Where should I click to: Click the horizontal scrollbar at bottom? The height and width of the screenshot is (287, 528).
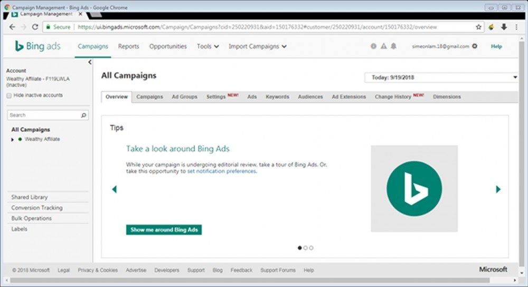(x=250, y=280)
